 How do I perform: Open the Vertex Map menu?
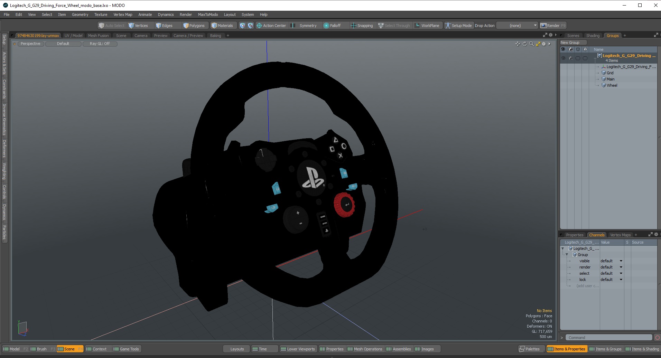123,15
